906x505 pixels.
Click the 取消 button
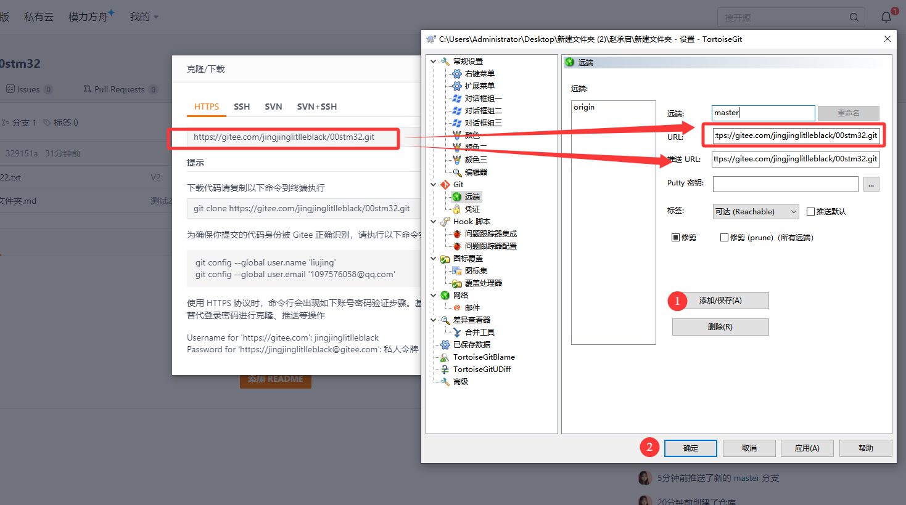tap(749, 448)
